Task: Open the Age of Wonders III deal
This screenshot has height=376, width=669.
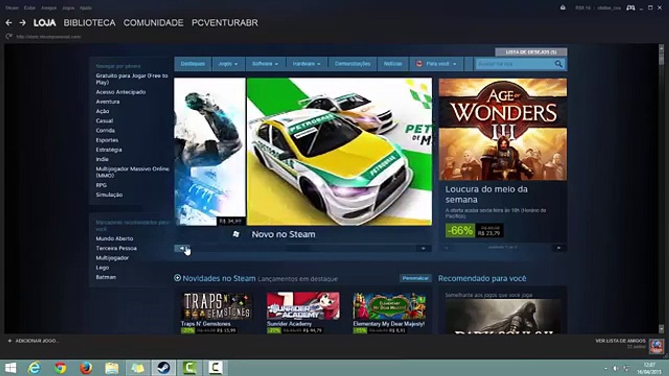Action: (x=503, y=130)
